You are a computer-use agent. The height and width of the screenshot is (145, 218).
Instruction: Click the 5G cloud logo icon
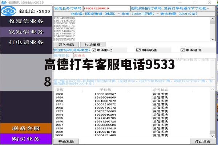[9, 11]
